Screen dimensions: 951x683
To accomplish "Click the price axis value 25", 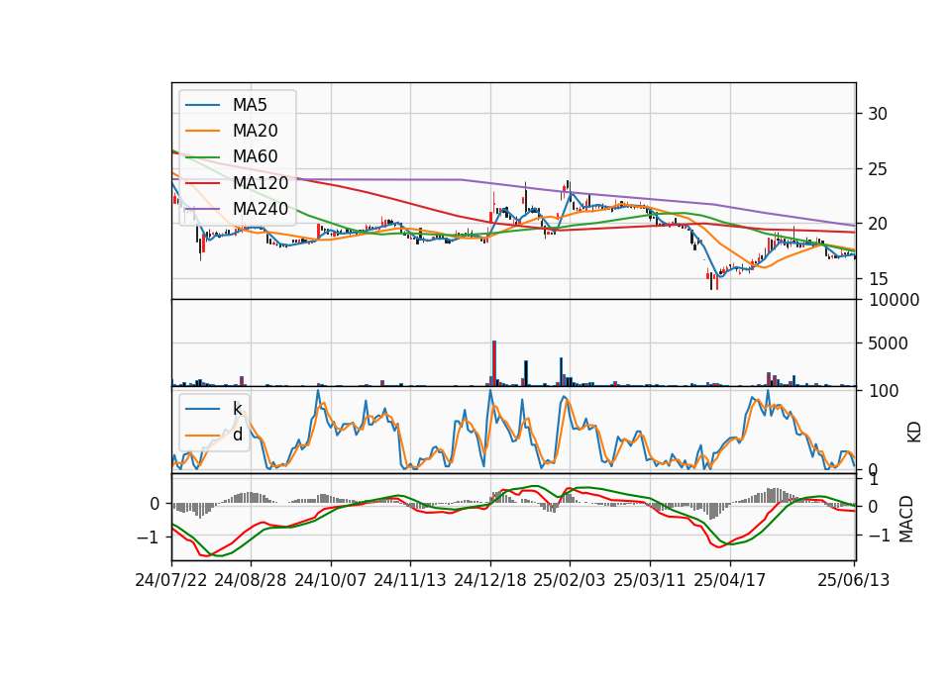I will point(878,169).
